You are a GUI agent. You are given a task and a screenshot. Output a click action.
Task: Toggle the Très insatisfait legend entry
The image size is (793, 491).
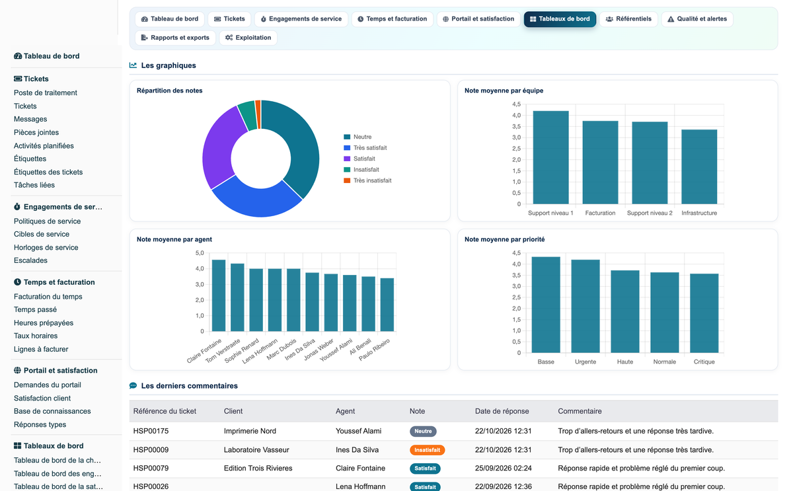367,180
